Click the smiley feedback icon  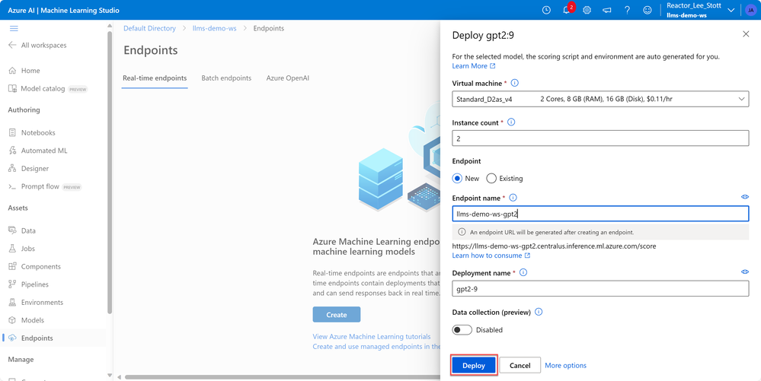click(x=647, y=10)
